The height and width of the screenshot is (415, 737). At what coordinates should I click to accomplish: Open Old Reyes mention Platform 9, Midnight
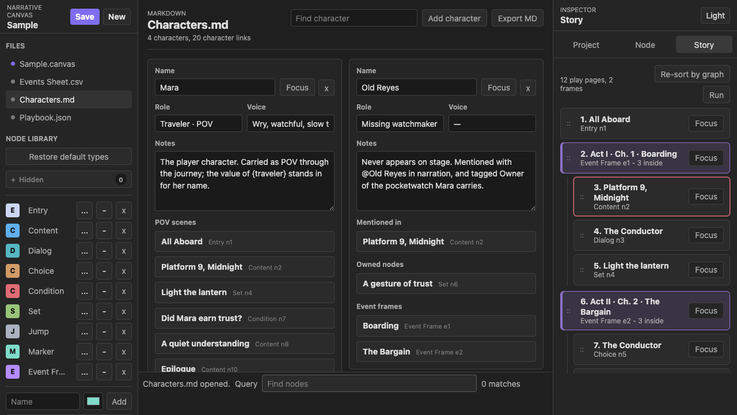(446, 242)
